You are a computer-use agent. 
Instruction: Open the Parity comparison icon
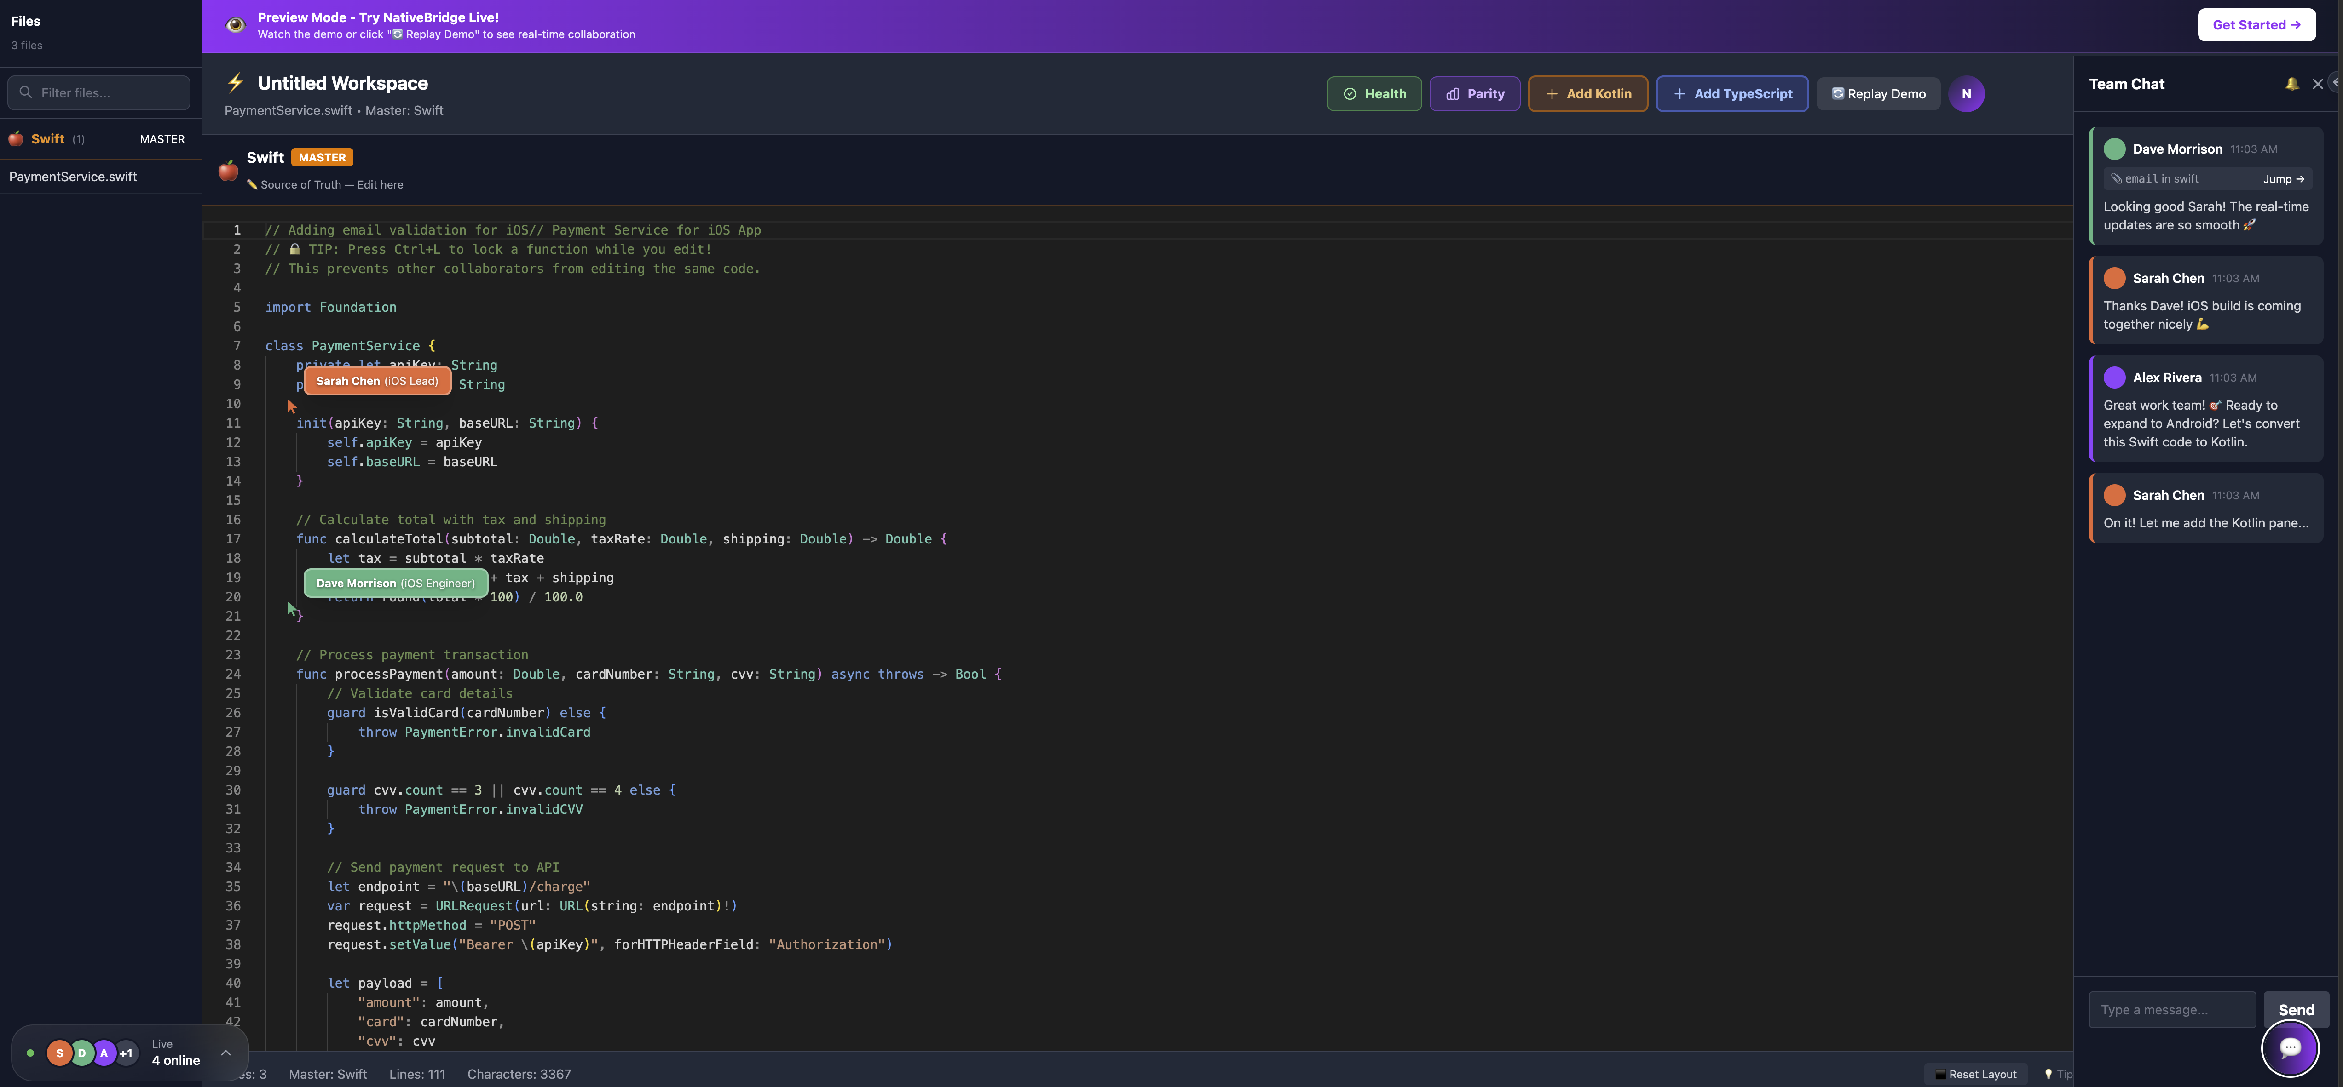[1454, 94]
